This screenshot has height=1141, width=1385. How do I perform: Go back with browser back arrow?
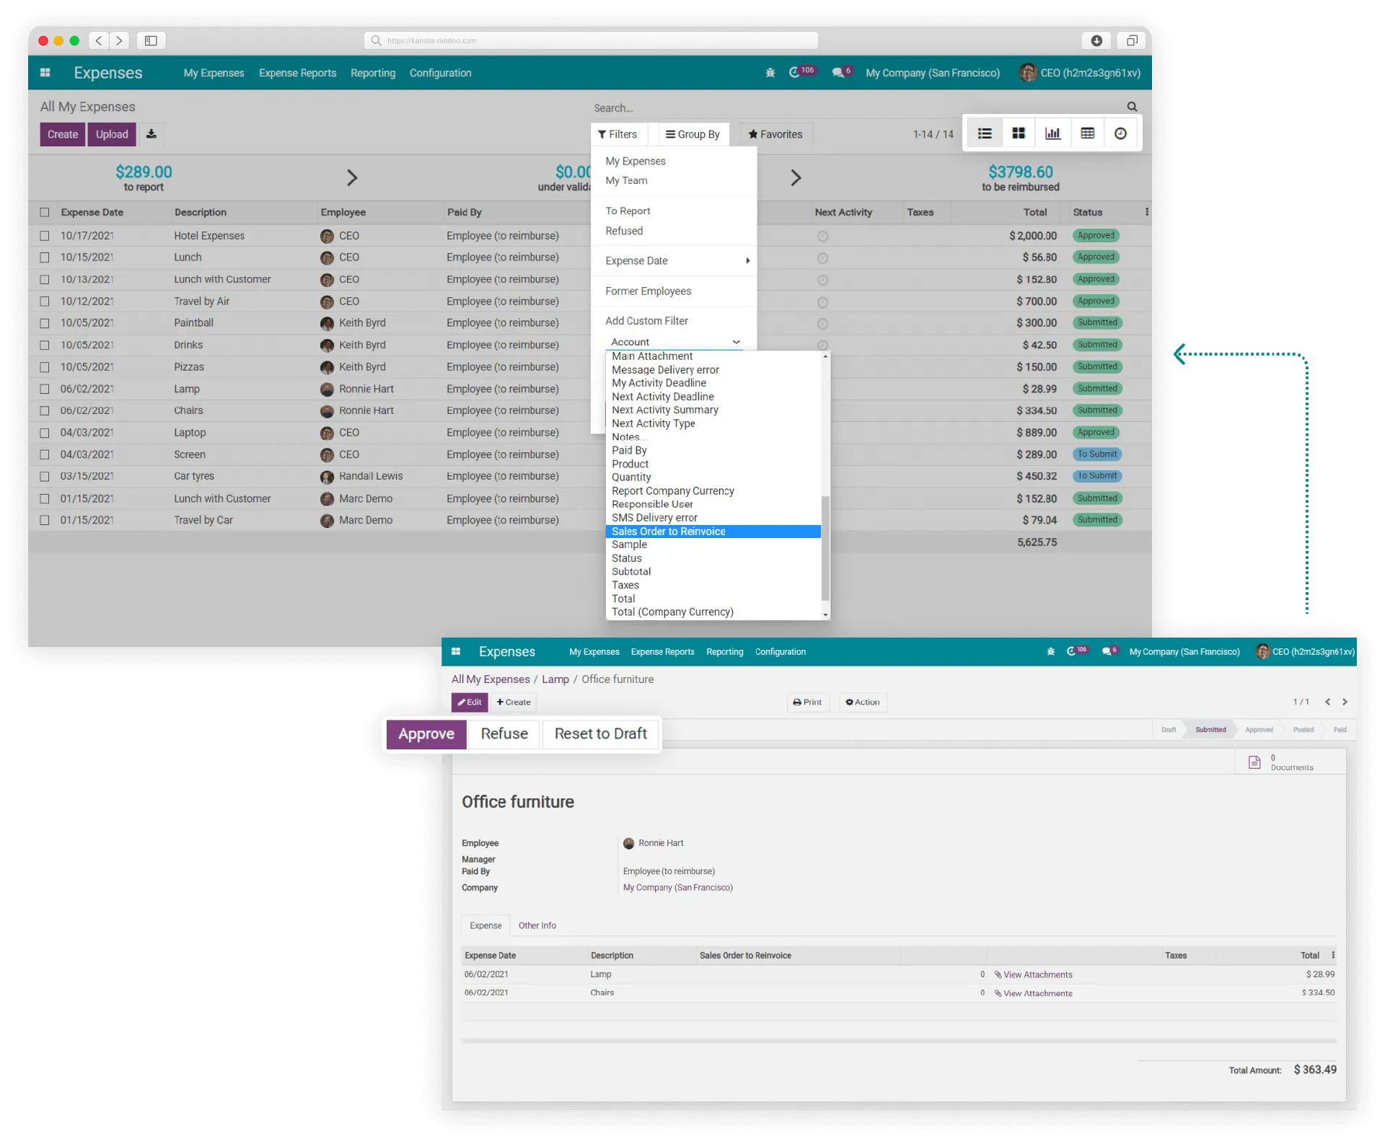pos(99,40)
